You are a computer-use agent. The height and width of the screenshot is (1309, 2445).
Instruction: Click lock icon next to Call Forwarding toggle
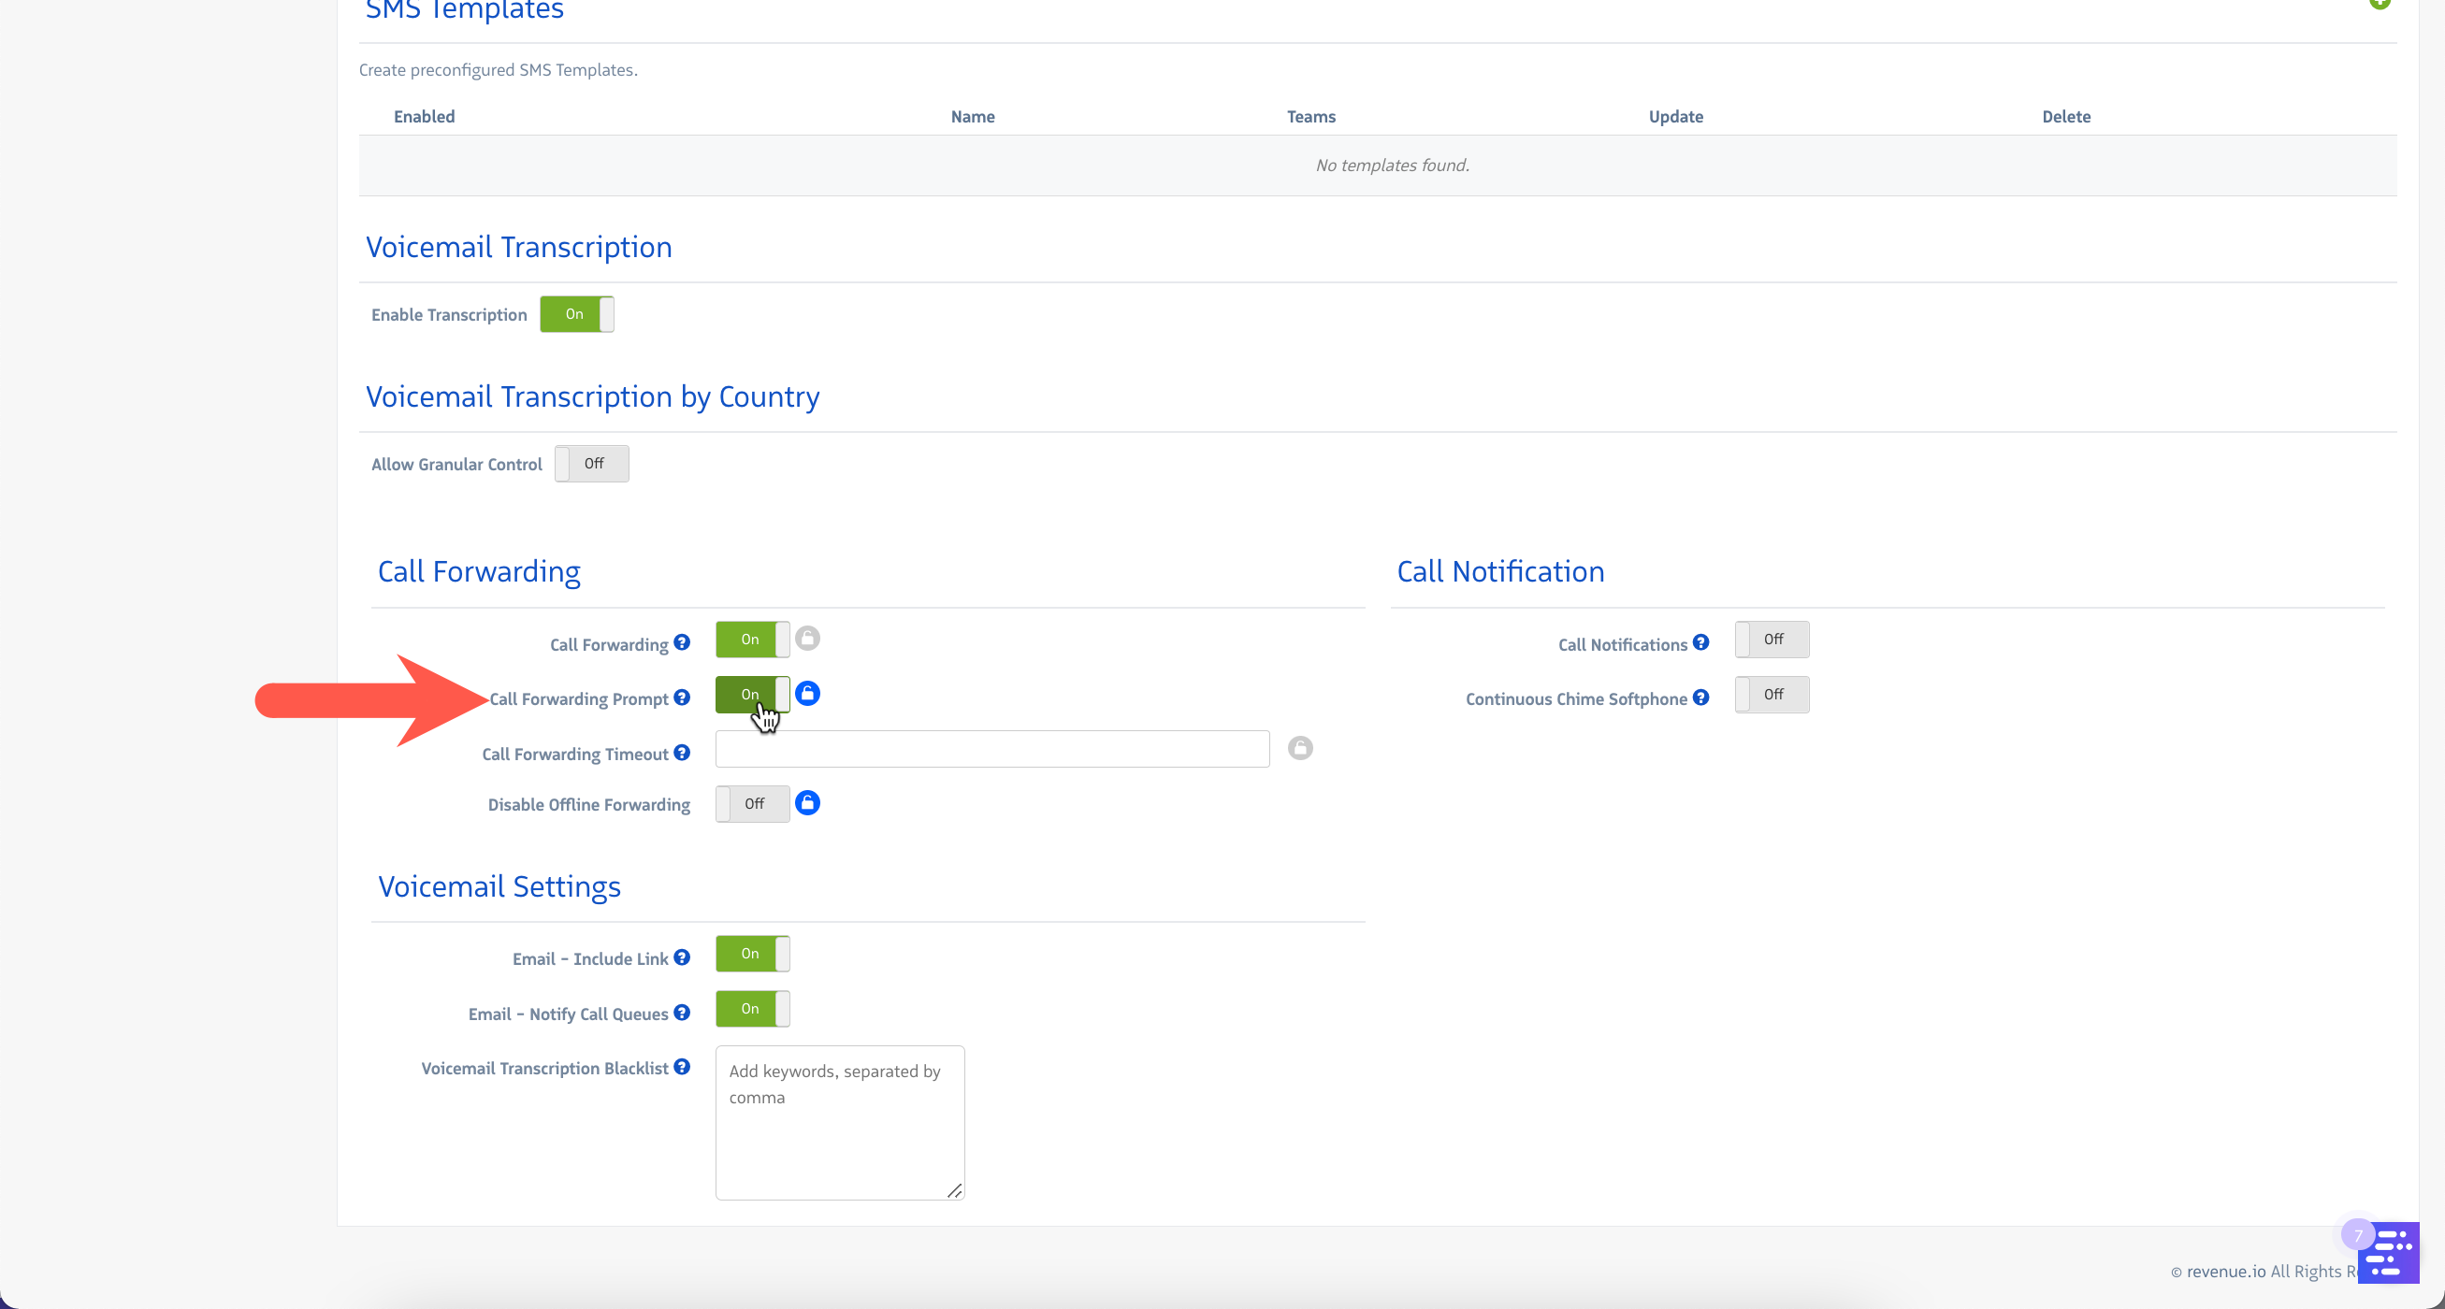pos(807,639)
